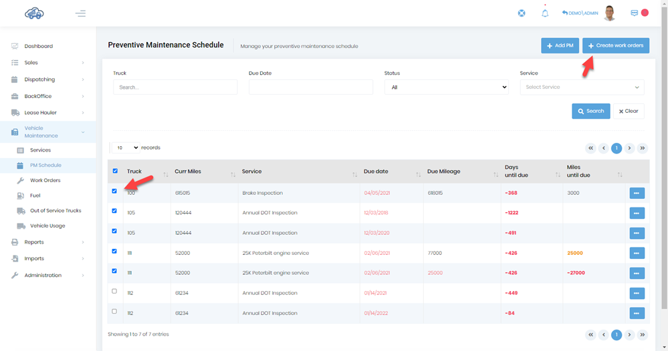Click the Search button
The image size is (668, 351).
591,111
